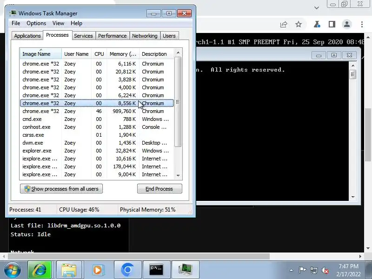
Task: Open the Options menu in Task Manager
Action: [36, 23]
